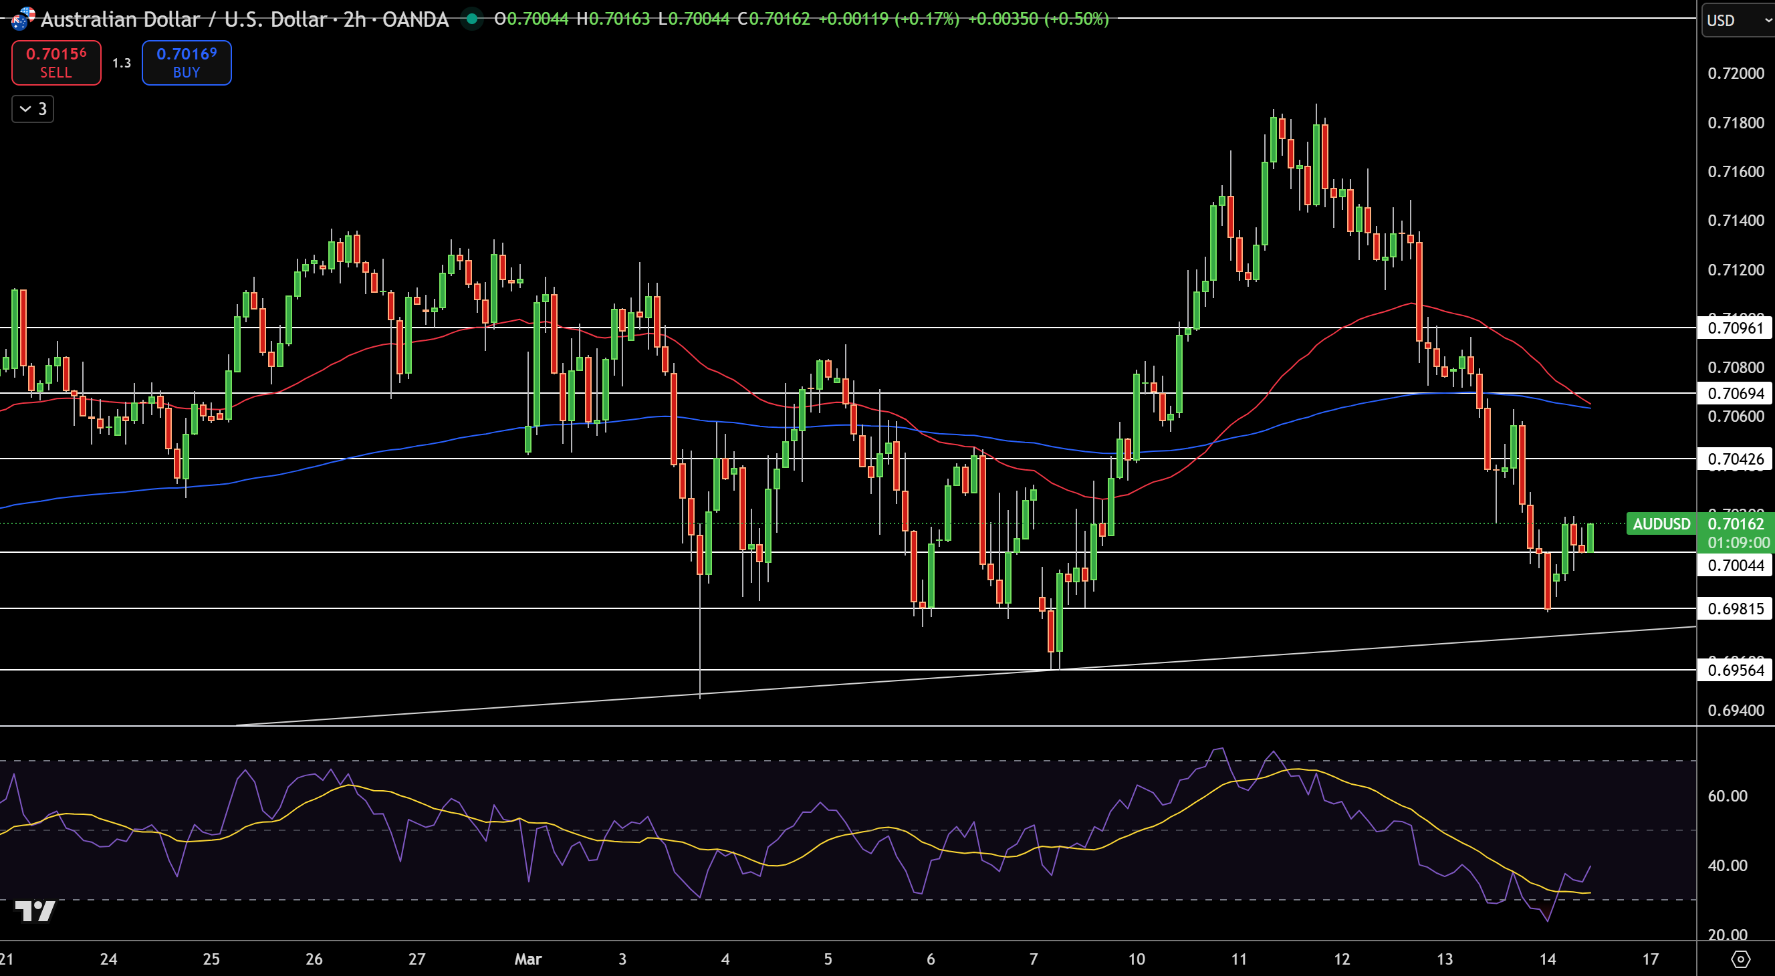Click the 0.70426 horizontal line price label
Image resolution: width=1775 pixels, height=976 pixels.
1736,459
